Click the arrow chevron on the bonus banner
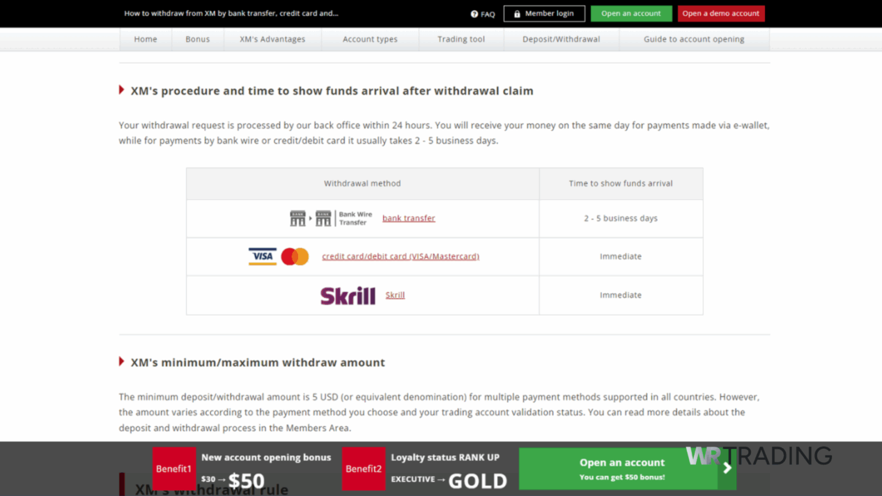This screenshot has height=496, width=882. click(x=726, y=468)
